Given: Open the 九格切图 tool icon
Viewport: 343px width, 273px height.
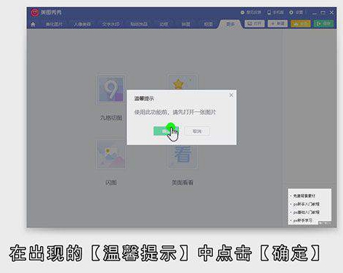Looking at the screenshot, I should click(111, 89).
